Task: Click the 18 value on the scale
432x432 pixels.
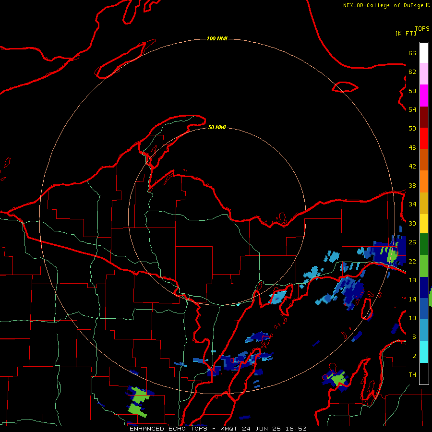Action: pyautogui.click(x=412, y=280)
